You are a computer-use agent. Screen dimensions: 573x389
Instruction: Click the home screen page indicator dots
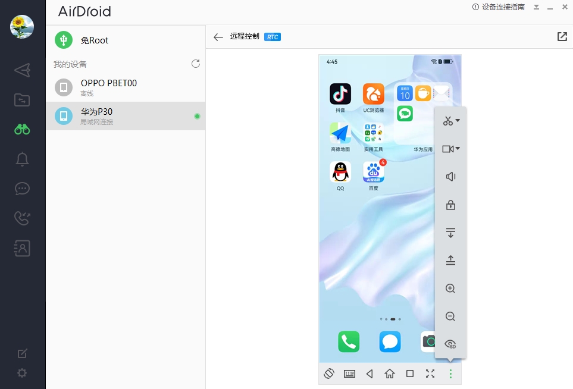(x=390, y=319)
